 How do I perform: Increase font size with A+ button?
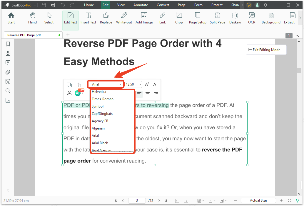point(147,84)
